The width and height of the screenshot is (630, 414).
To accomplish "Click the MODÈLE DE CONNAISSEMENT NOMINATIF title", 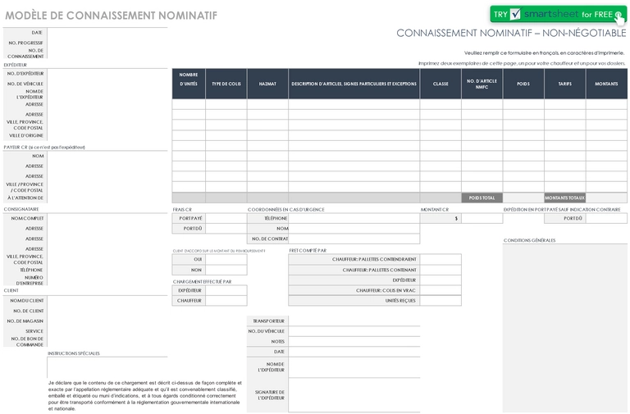I will (x=111, y=16).
